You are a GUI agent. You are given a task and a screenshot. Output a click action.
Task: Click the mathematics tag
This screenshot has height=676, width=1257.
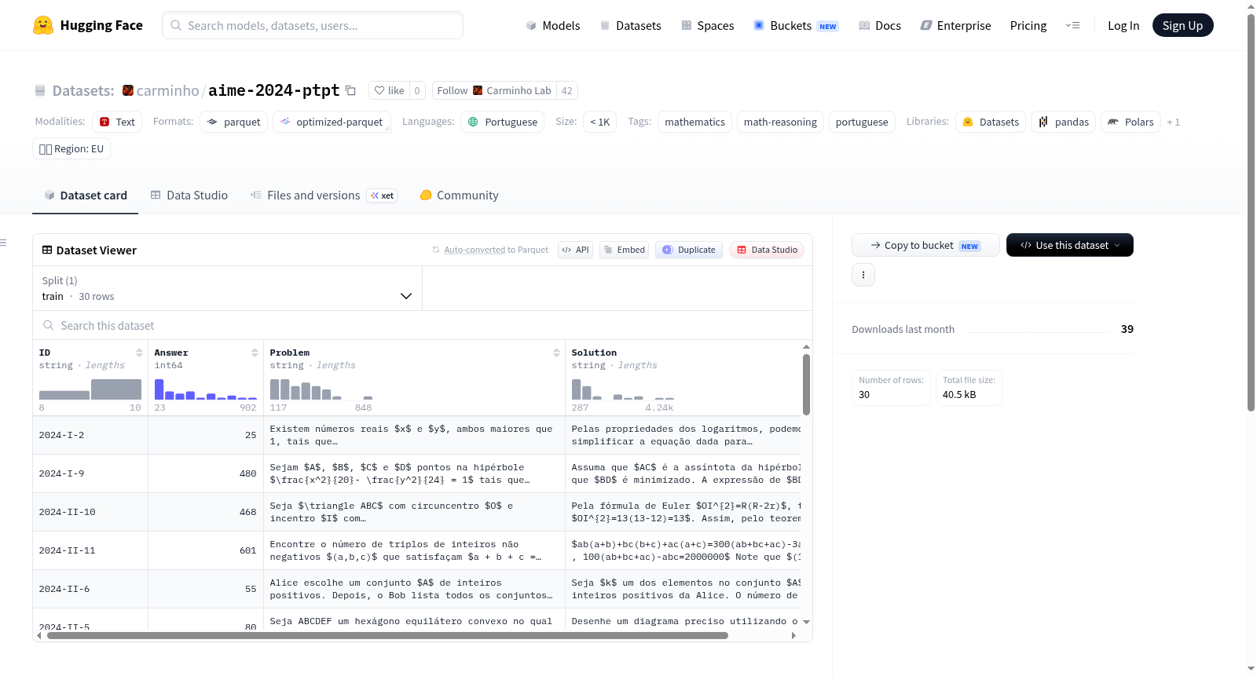694,122
